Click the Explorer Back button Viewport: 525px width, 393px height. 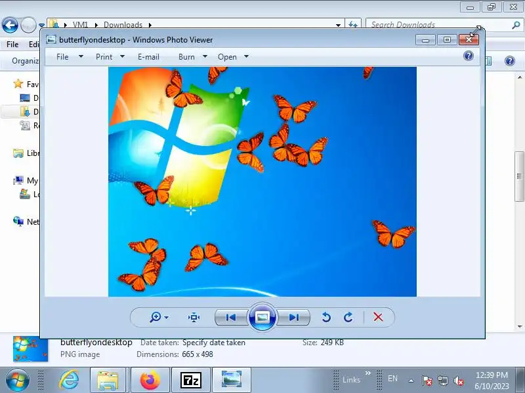(x=10, y=25)
